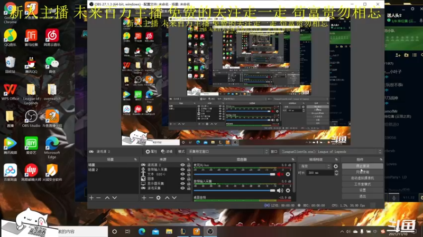Launch WPS Office from desktop
423x237 pixels.
(10, 92)
